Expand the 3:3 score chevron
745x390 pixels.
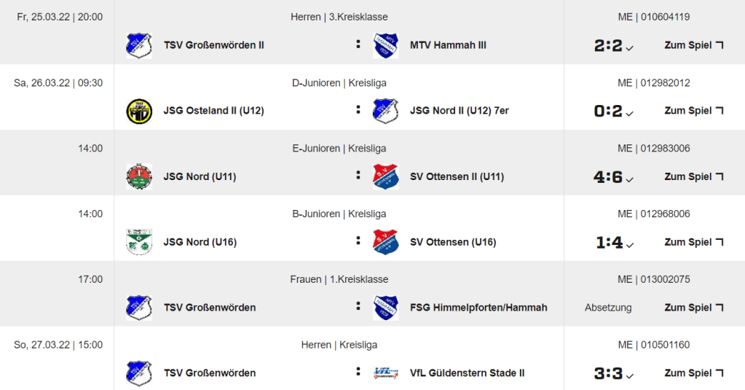coord(629,377)
